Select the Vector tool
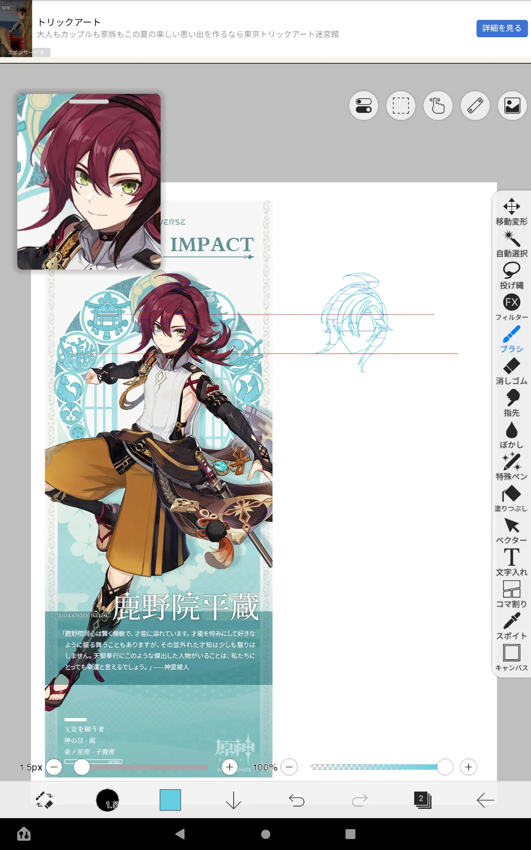The image size is (531, 850). 512,530
